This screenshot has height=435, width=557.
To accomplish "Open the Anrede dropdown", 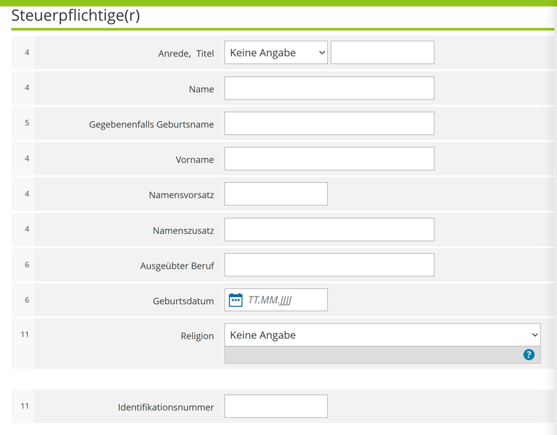I will tap(276, 53).
